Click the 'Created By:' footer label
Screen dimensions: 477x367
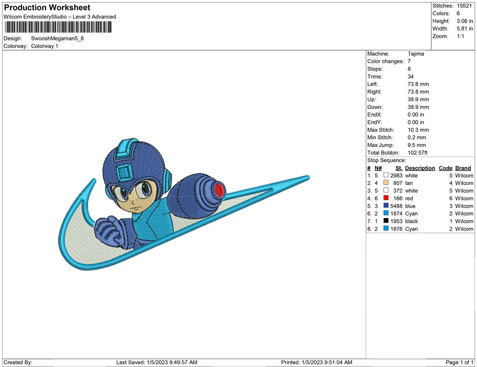18,362
